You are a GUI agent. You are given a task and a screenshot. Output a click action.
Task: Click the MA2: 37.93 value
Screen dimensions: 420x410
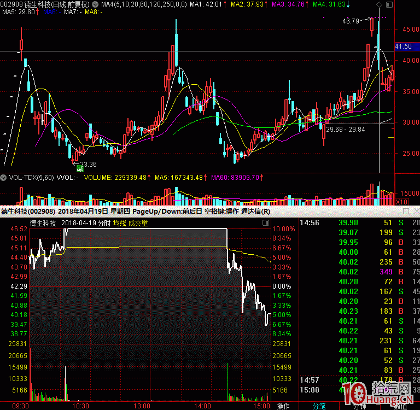[247, 4]
